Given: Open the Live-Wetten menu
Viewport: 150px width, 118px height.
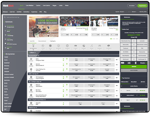Looking at the screenshot, I should click(30, 5).
